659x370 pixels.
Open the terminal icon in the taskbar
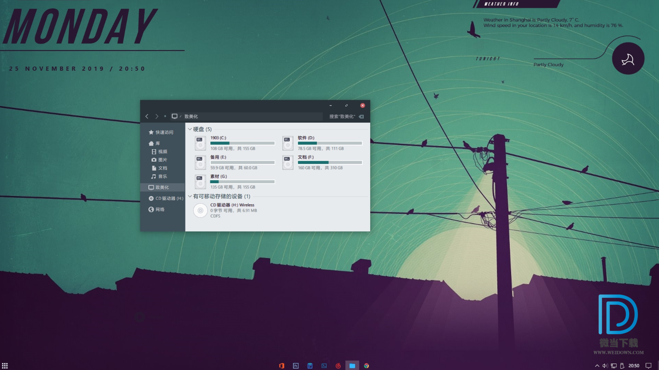click(x=324, y=365)
